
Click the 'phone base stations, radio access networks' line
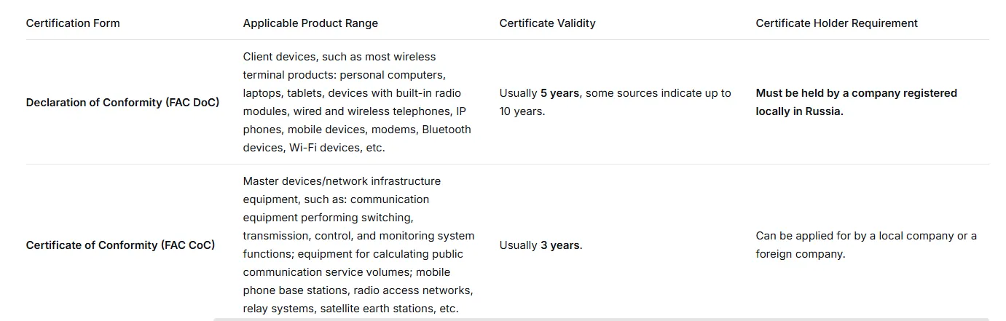[358, 290]
